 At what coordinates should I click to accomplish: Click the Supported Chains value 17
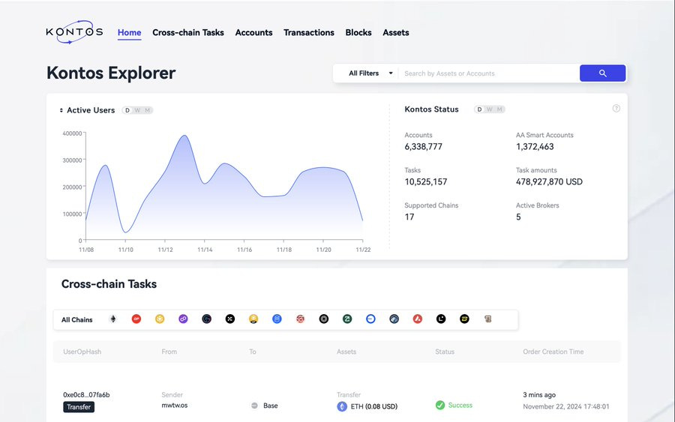click(x=409, y=217)
